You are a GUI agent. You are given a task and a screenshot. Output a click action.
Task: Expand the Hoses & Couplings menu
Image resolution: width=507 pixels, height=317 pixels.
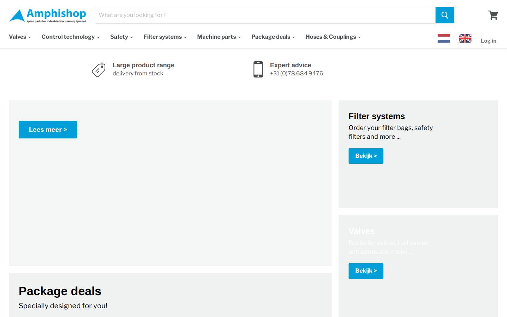pyautogui.click(x=333, y=37)
